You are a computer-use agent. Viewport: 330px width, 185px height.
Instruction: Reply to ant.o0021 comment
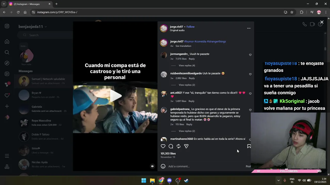(x=191, y=101)
